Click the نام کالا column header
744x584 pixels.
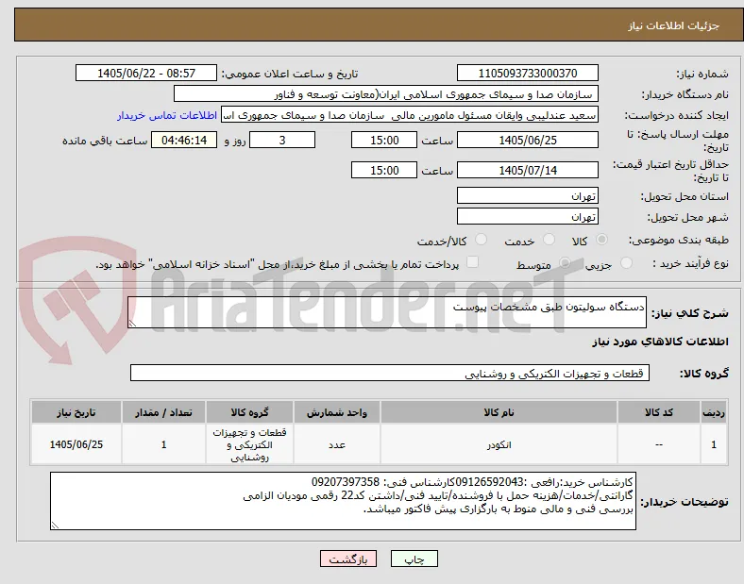[x=499, y=412]
